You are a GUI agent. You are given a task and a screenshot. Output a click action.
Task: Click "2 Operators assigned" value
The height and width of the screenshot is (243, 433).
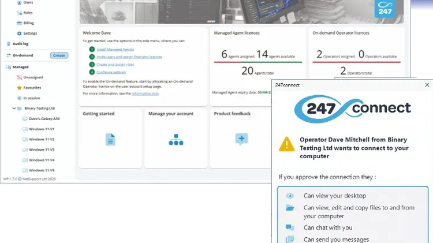pos(336,54)
